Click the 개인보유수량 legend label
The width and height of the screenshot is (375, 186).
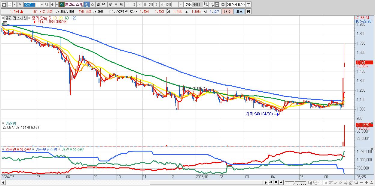tap(72, 149)
